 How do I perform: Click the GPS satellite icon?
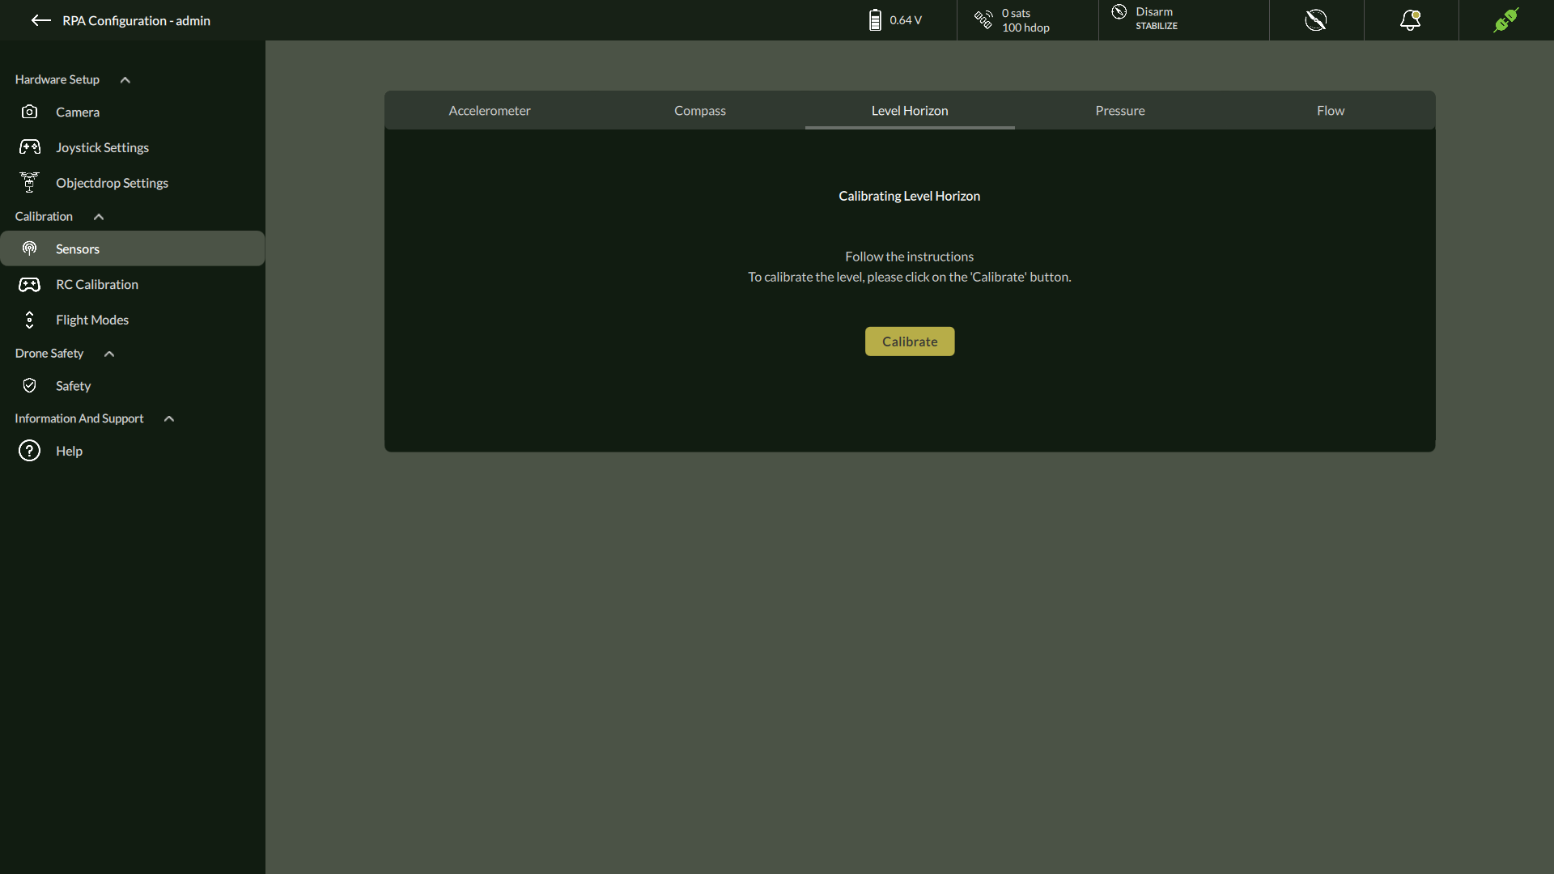tap(983, 20)
